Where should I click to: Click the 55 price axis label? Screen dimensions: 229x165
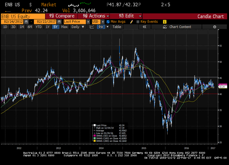pos(220,46)
